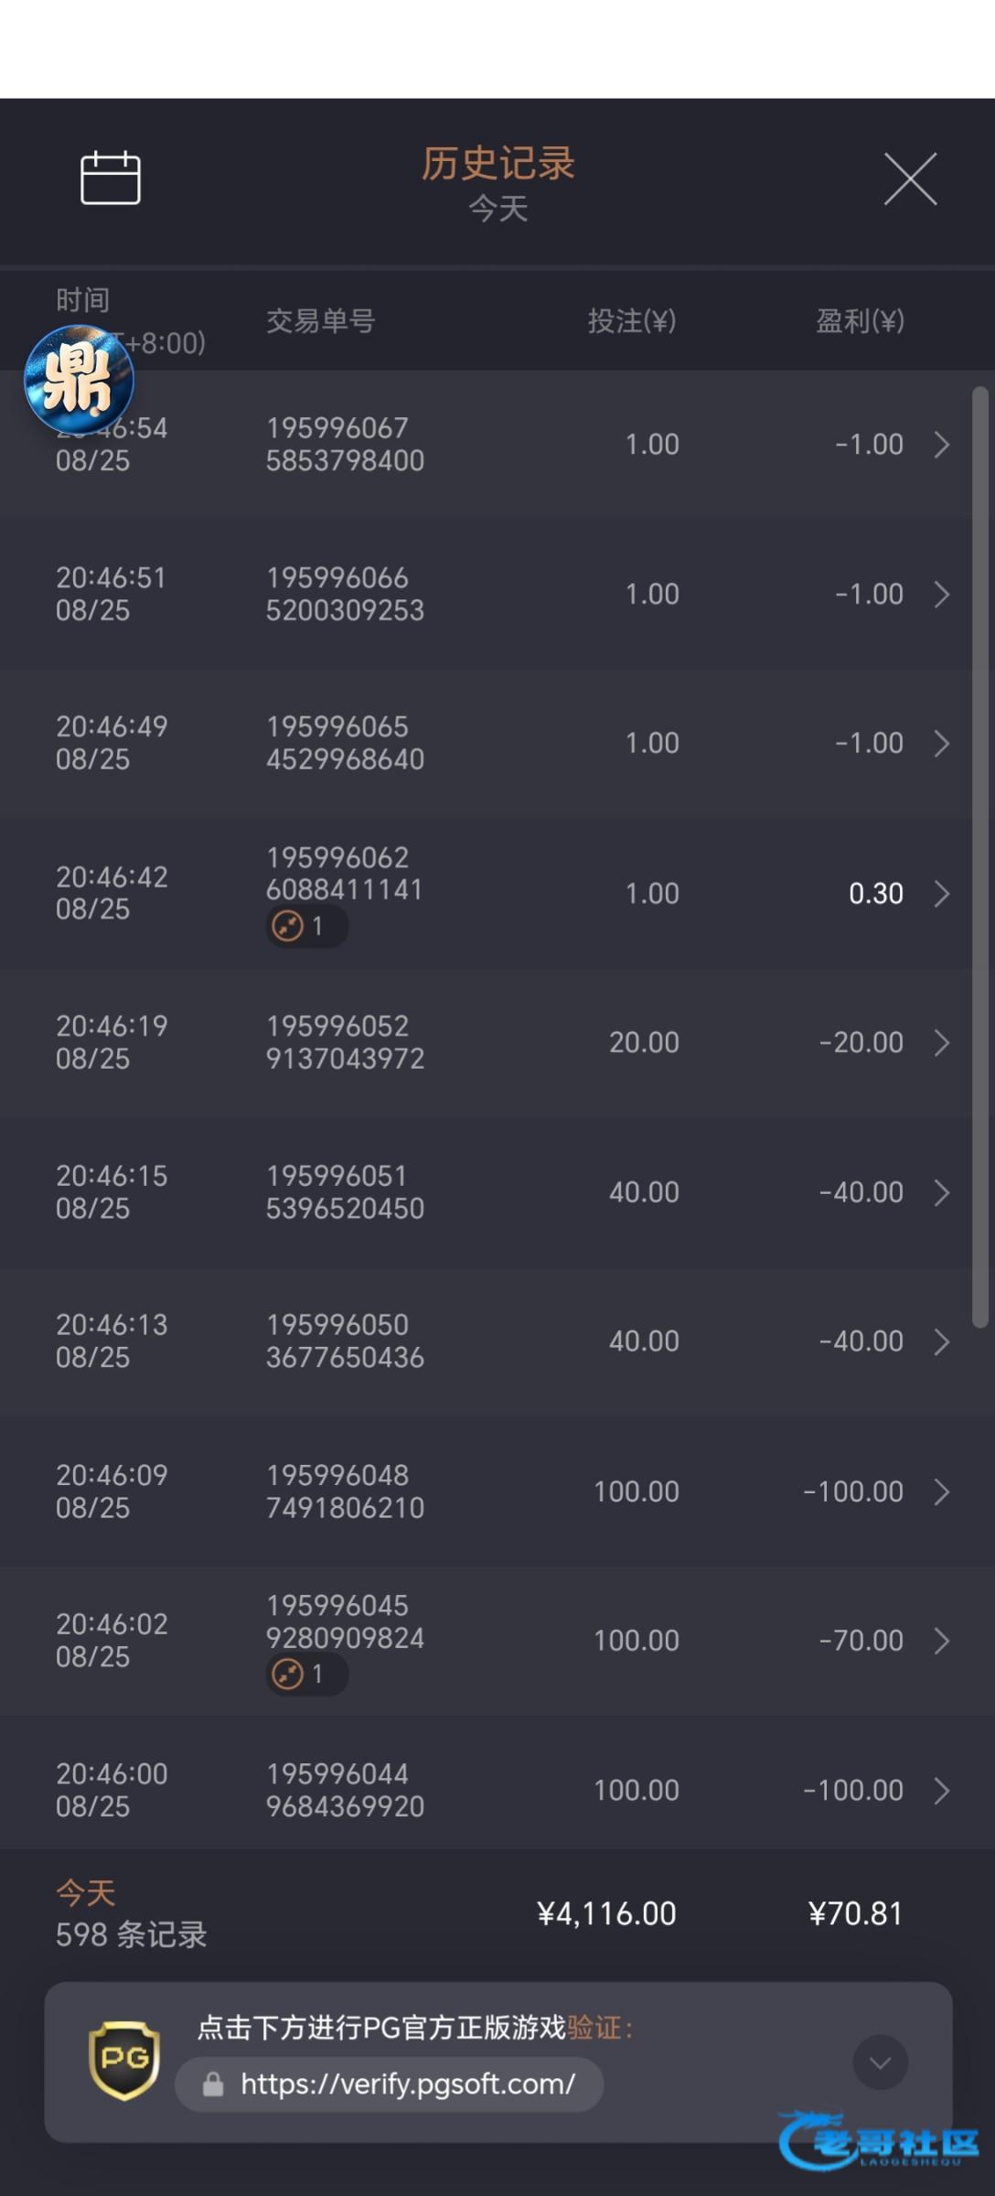Viewport: 995px width, 2196px height.
Task: Expand details for the 20:46:00 record
Action: click(941, 1791)
